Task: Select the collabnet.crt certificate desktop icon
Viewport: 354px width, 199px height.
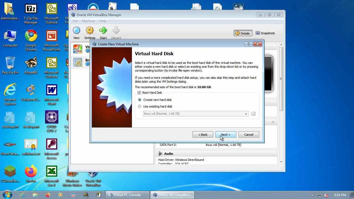Action: point(31,147)
